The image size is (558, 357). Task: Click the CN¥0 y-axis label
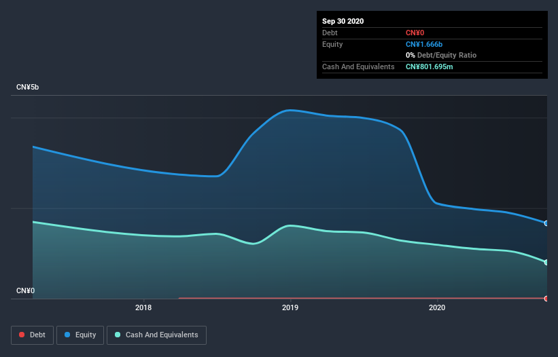(x=26, y=290)
